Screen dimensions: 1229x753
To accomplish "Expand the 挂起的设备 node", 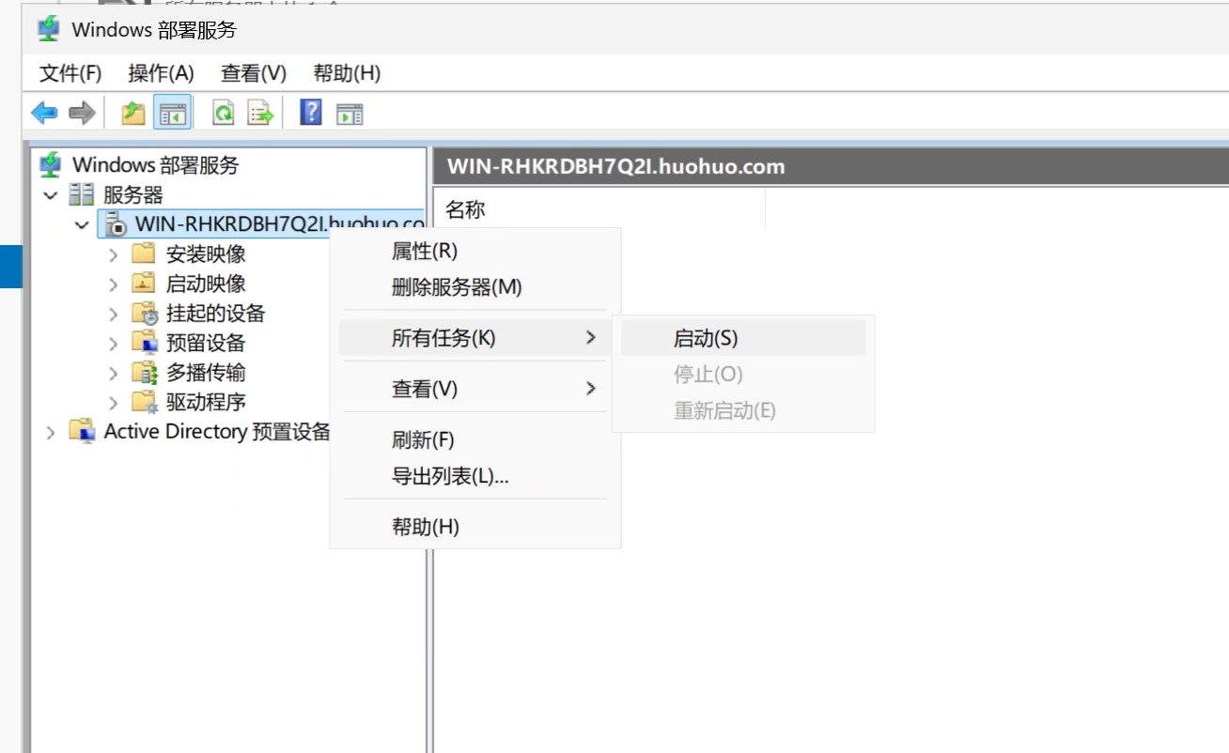I will (x=114, y=314).
